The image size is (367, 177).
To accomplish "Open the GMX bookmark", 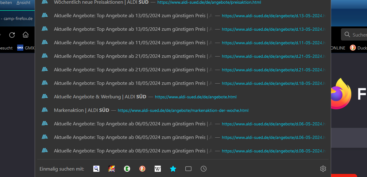I will [x=26, y=48].
